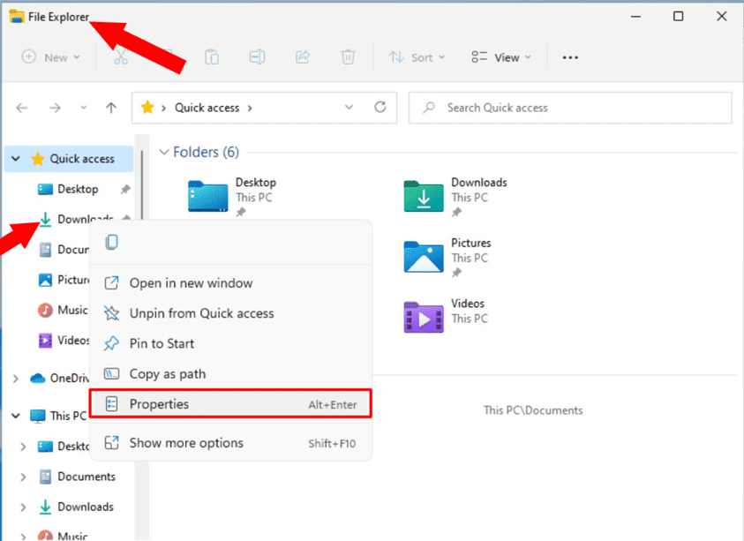Open the View dropdown menu
The height and width of the screenshot is (541, 744).
coord(501,57)
